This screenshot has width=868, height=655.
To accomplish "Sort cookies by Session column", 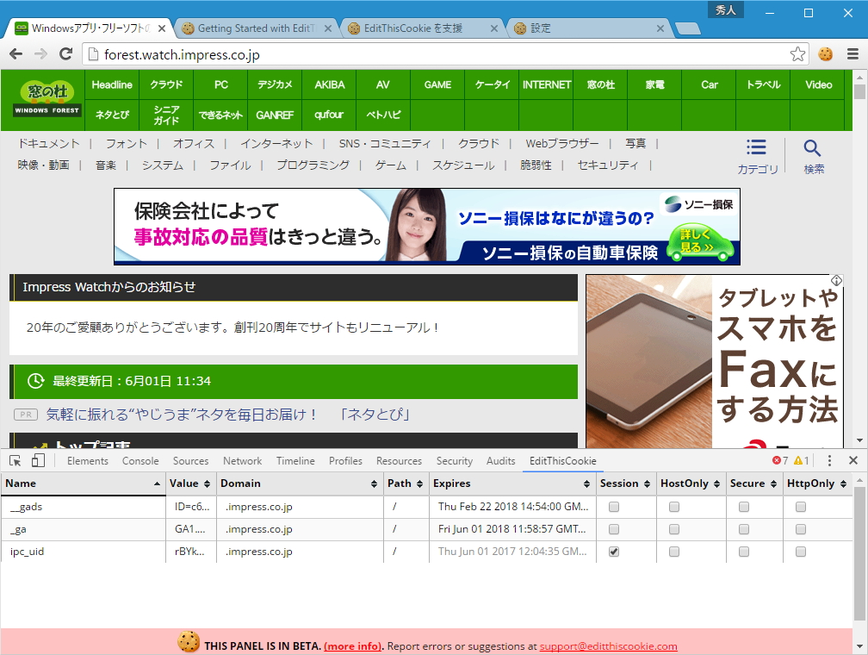I will (x=625, y=483).
